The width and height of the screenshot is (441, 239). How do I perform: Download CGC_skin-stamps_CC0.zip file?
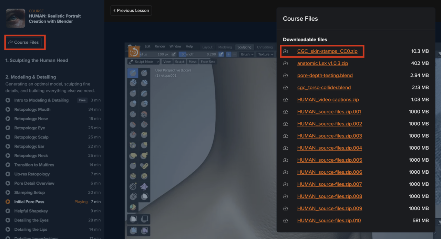point(327,51)
